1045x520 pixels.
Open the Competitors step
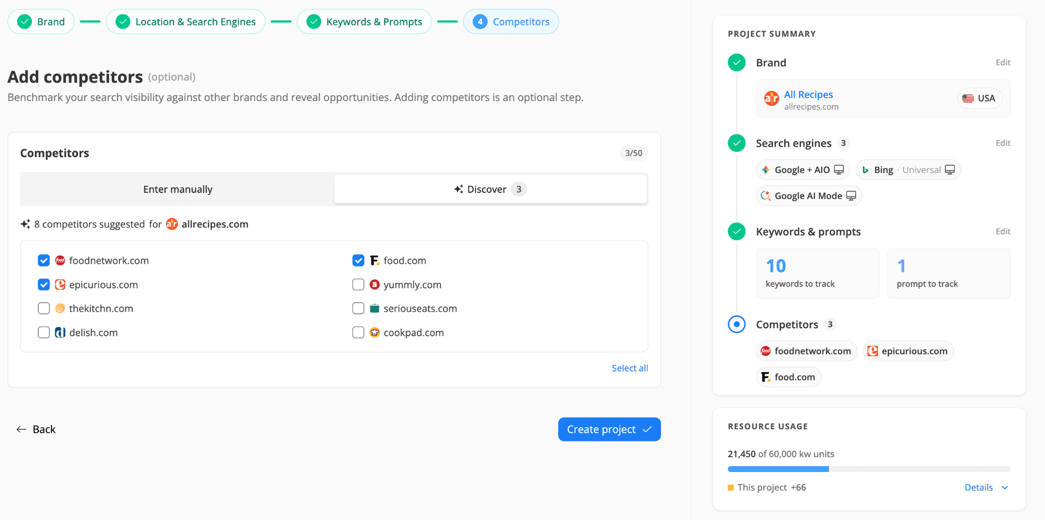[511, 22]
